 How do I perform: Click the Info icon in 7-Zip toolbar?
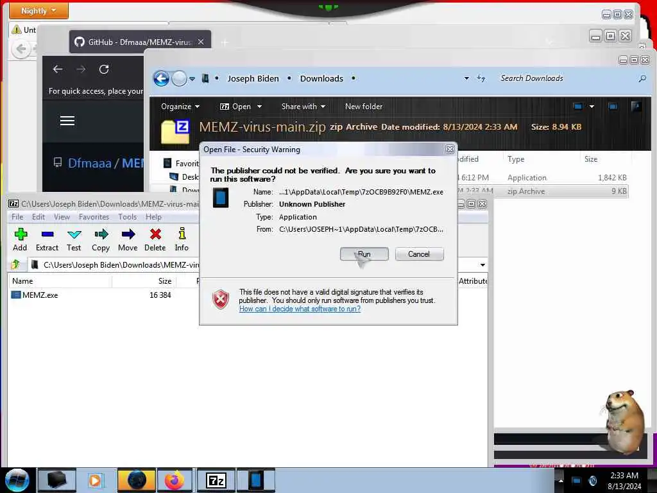pyautogui.click(x=182, y=240)
